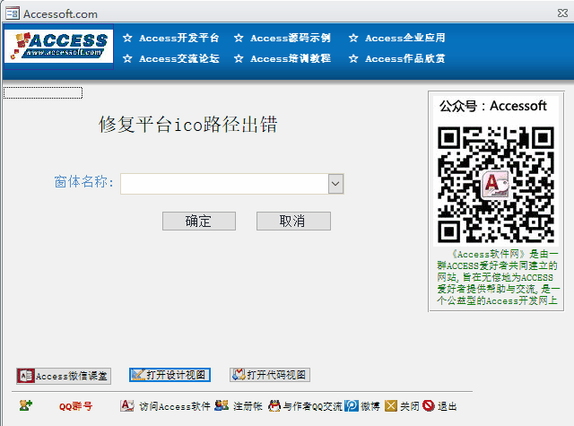Click the 公众号：Accessoft heading
The height and width of the screenshot is (426, 574).
click(492, 106)
